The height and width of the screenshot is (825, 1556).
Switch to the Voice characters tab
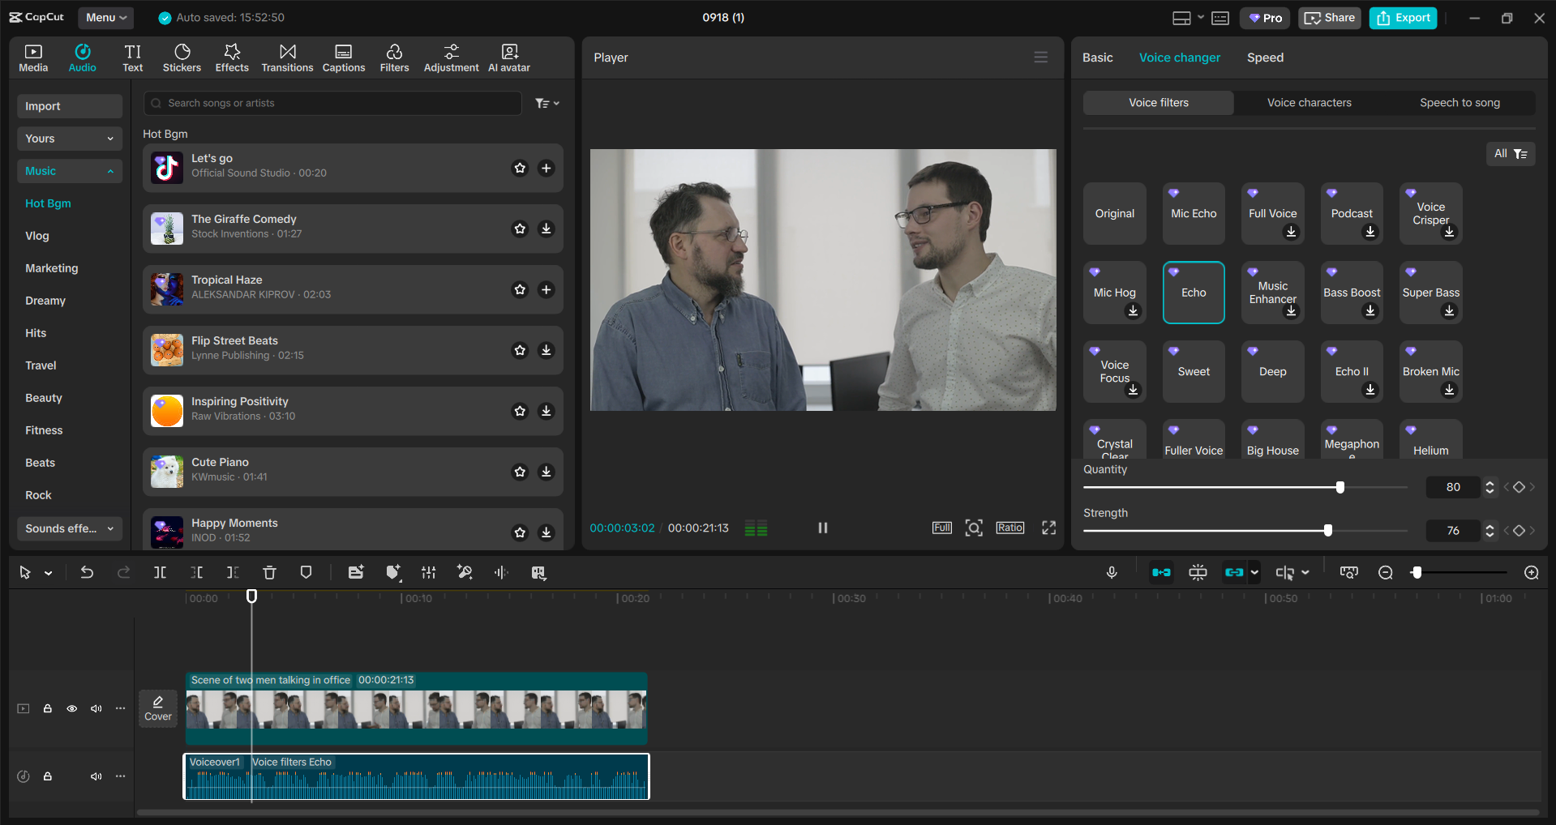tap(1309, 102)
